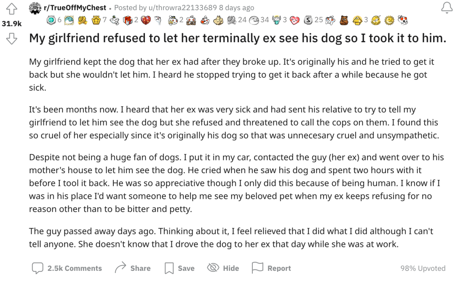Save this post with the bookmark icon
Image resolution: width=455 pixels, height=281 pixels.
(x=179, y=268)
